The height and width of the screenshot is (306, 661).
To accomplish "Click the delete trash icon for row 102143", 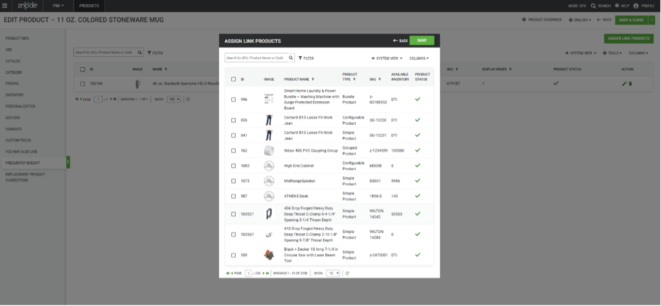I will pyautogui.click(x=630, y=84).
